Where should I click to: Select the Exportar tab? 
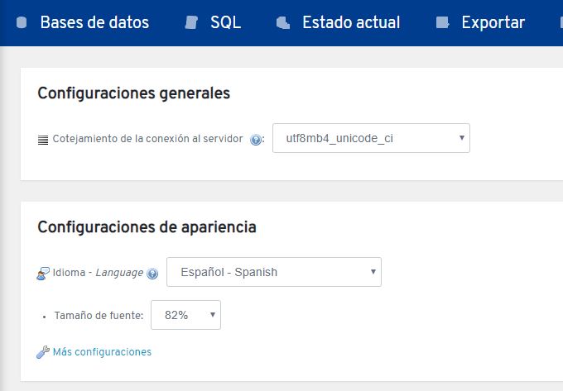(493, 23)
